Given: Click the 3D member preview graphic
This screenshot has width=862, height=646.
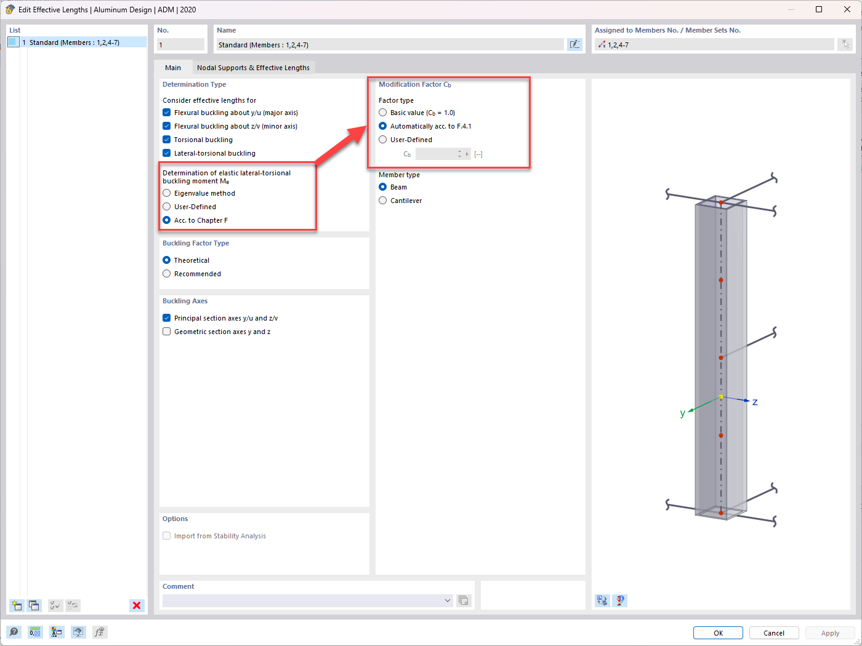Looking at the screenshot, I should click(x=721, y=351).
